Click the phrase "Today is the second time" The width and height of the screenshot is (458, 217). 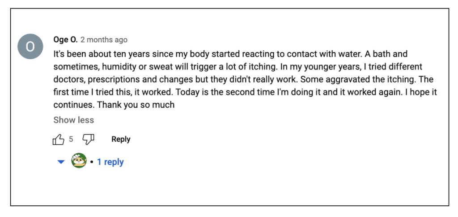[225, 92]
